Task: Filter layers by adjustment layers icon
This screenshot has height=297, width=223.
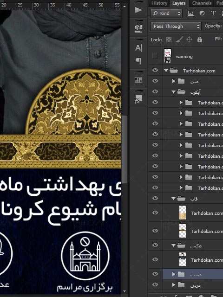Action: [202, 13]
